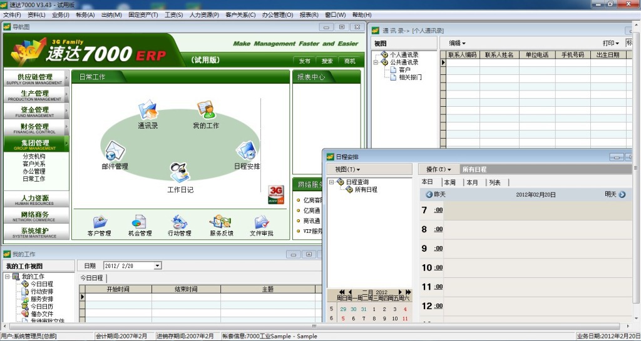641x341 pixels.
Task: Select 所有日程 in the schedule tree
Action: coord(366,190)
